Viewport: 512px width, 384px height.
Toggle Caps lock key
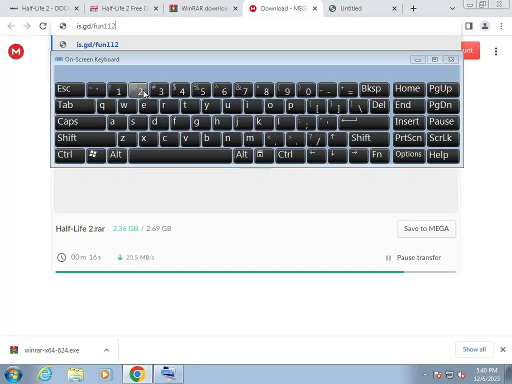click(80, 123)
